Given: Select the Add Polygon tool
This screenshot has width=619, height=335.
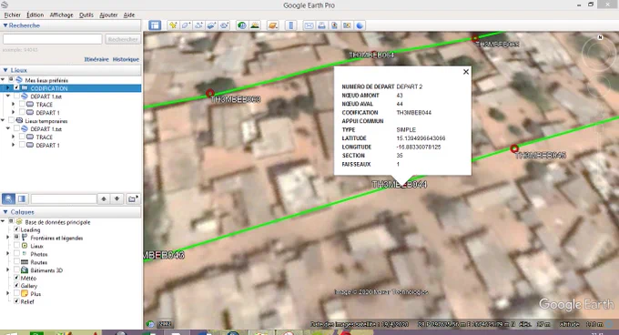Looking at the screenshot, I should click(186, 25).
